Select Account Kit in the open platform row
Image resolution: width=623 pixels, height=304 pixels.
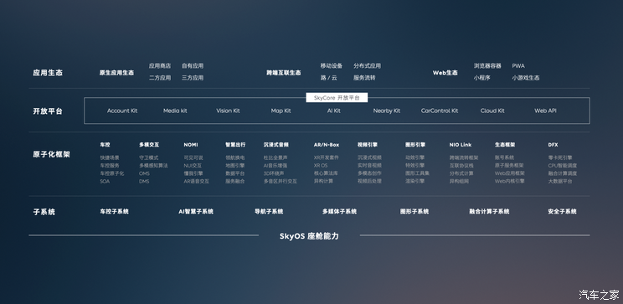[122, 111]
